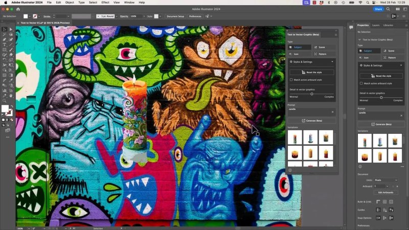Click first Snap Options icon
This screenshot has width=409, height=230.
(378, 218)
